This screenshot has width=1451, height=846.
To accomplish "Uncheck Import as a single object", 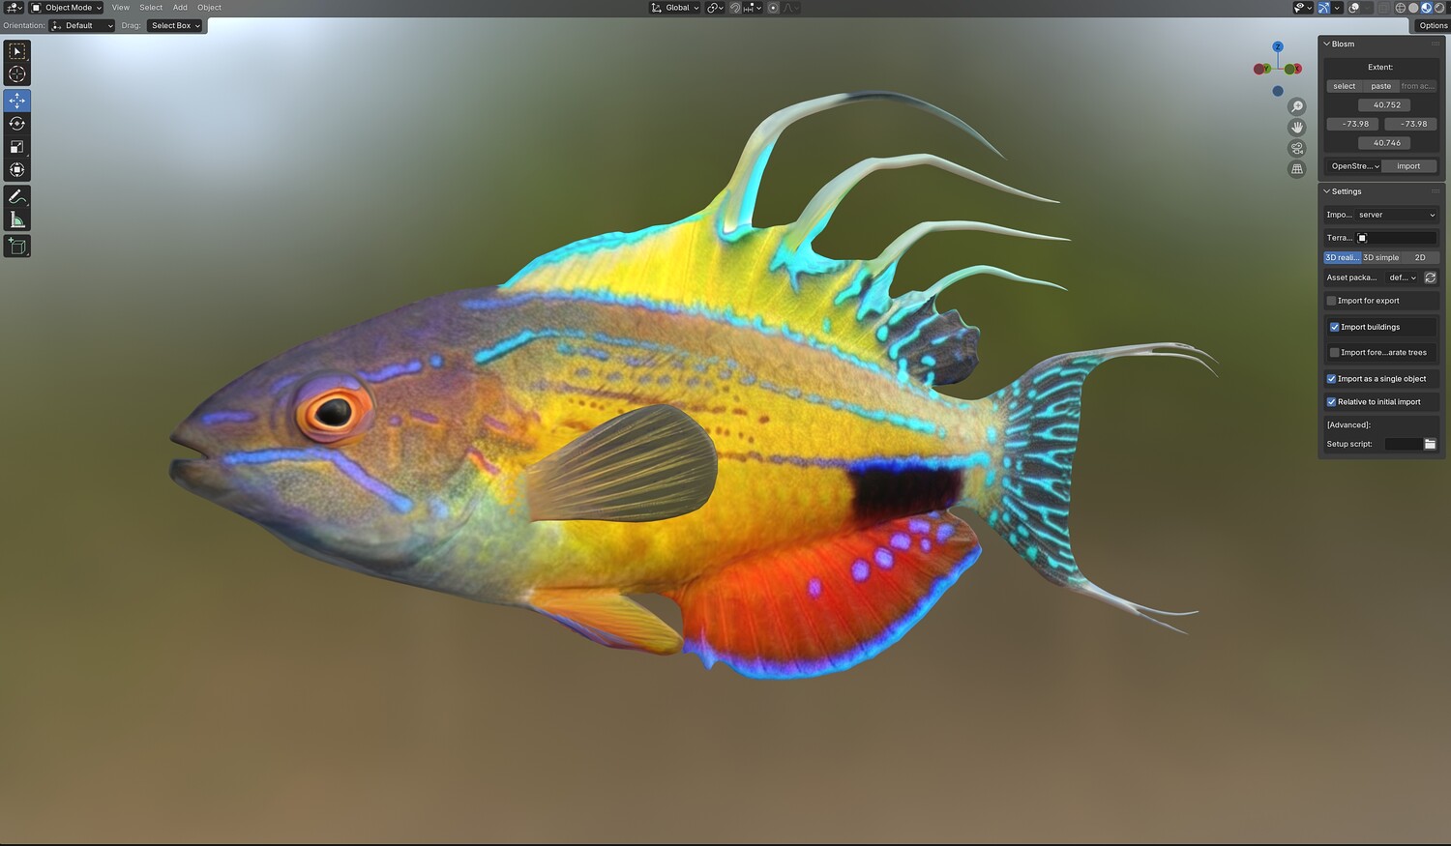I will click(1331, 379).
